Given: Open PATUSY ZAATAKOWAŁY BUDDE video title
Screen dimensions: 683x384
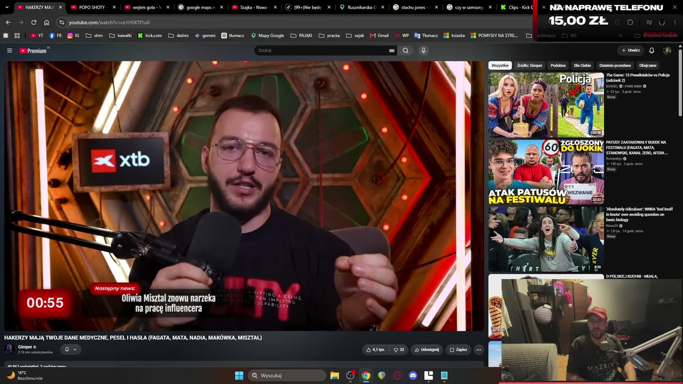Looking at the screenshot, I should 637,148.
